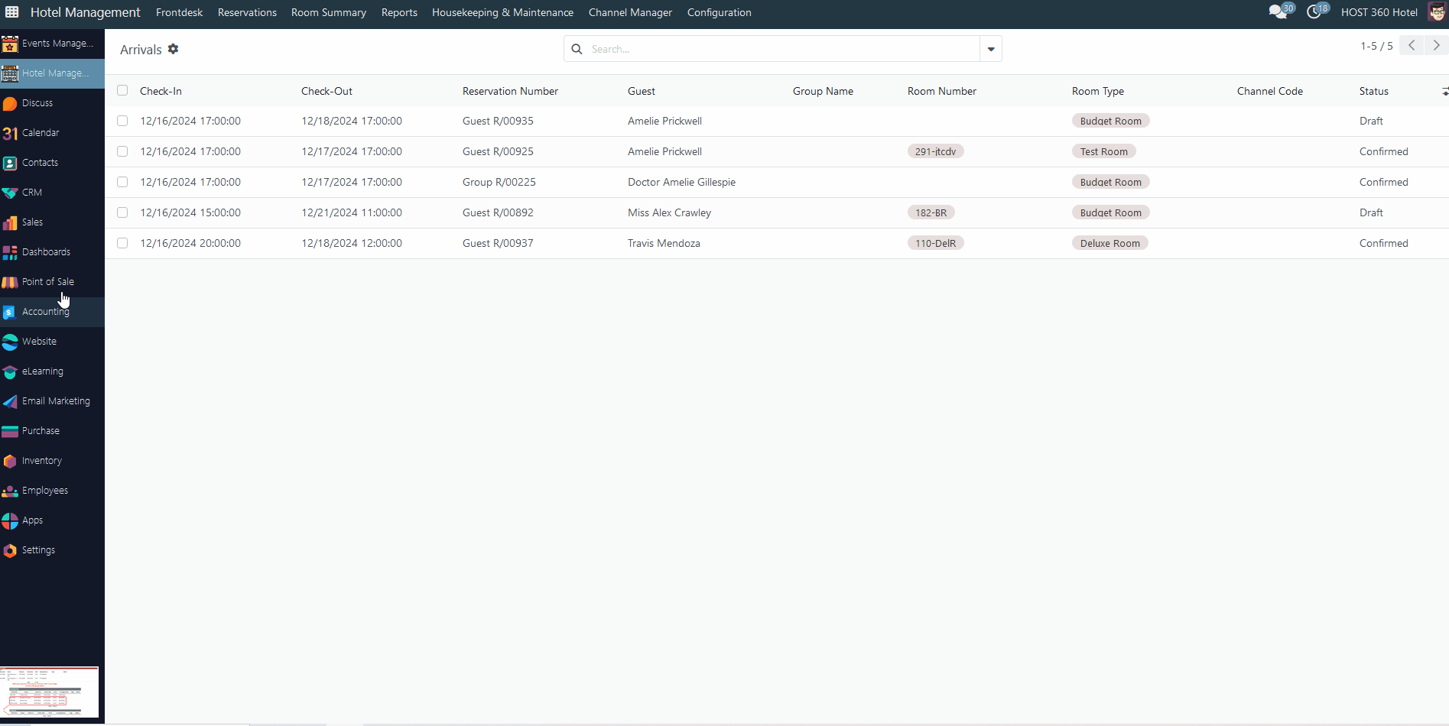Open the Frontdesk menu
The image size is (1449, 726).
[x=179, y=12]
